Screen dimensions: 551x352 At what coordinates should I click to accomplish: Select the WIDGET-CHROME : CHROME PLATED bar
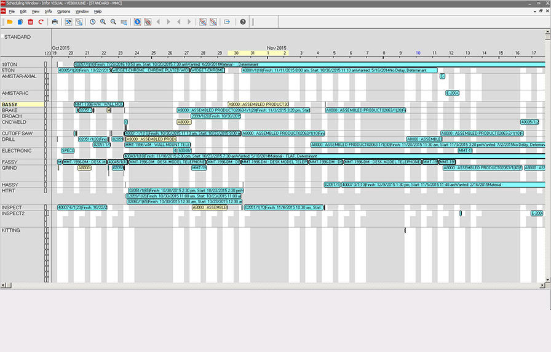151,70
